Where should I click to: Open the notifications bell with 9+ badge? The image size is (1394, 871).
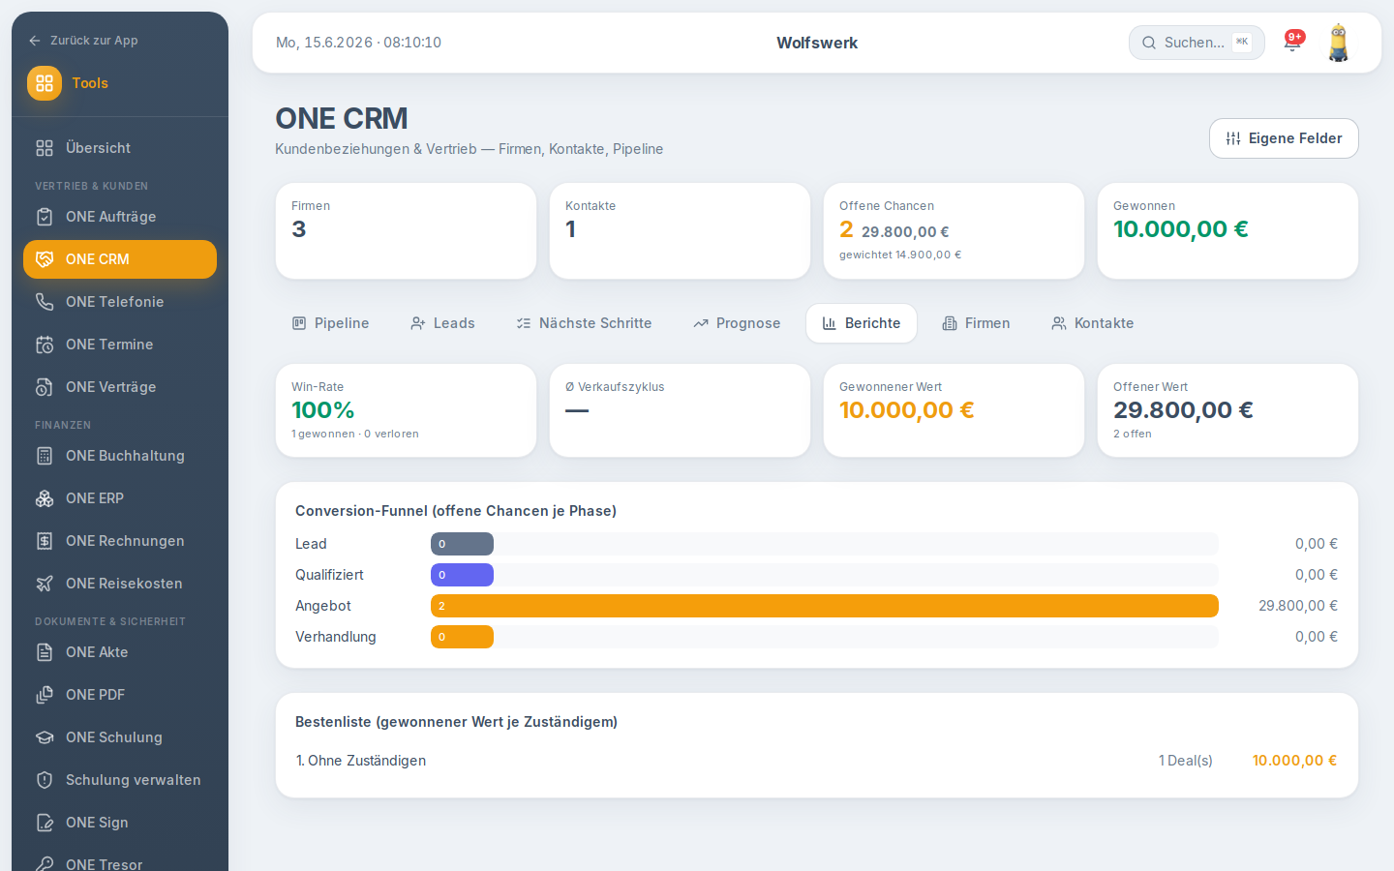point(1292,42)
